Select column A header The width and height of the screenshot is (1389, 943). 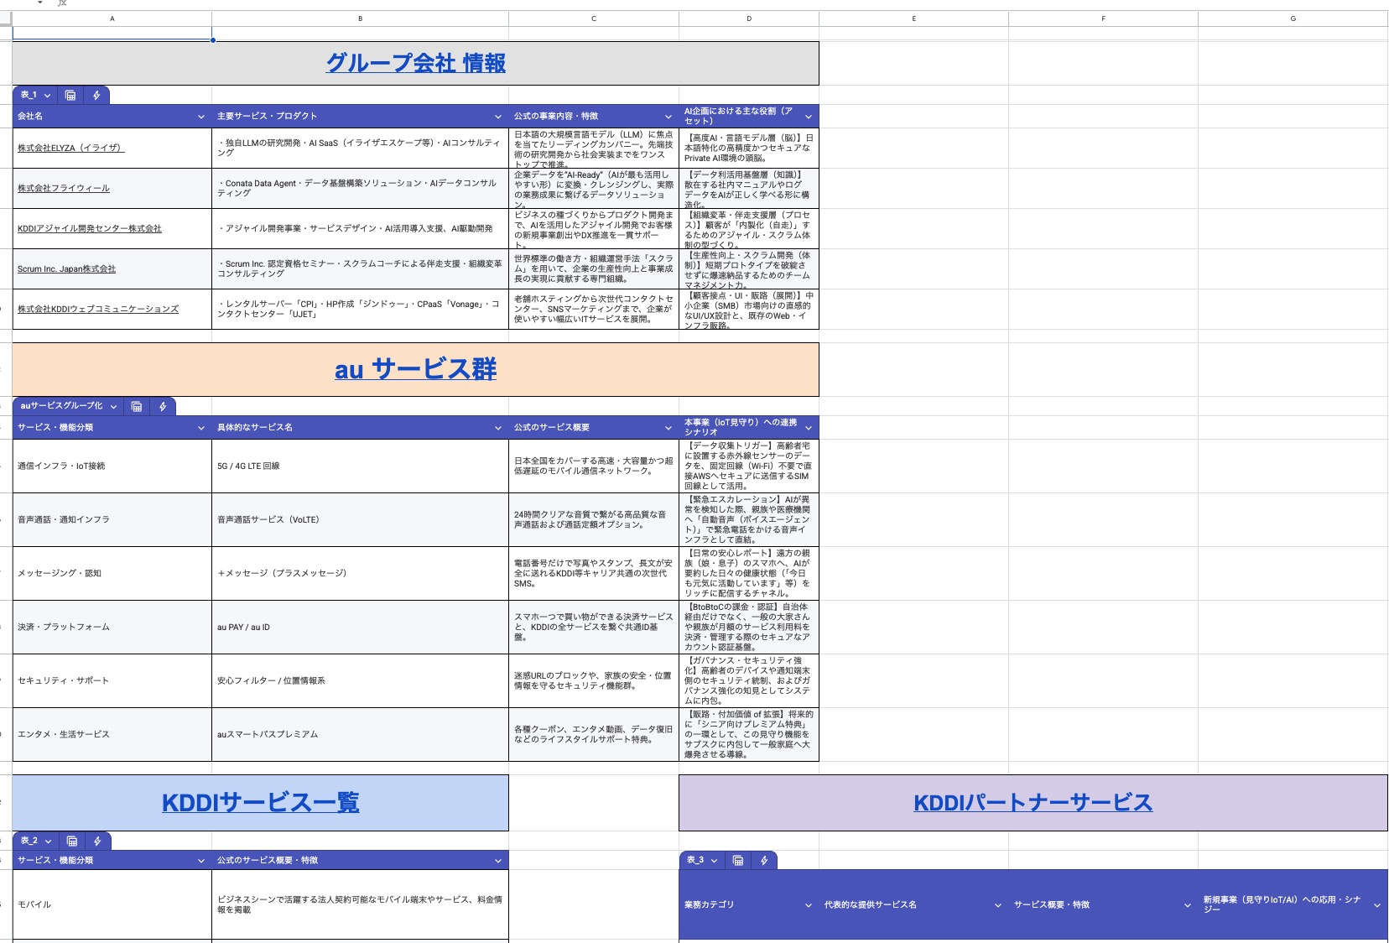[112, 18]
